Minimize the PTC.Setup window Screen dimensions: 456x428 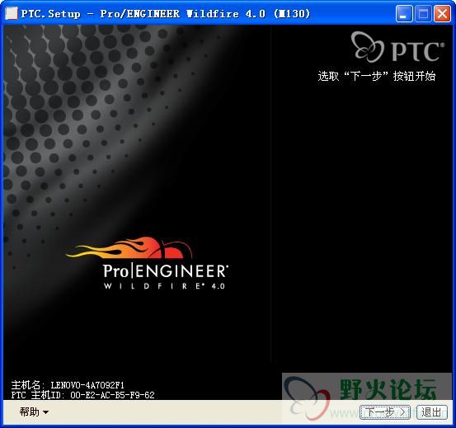click(404, 14)
